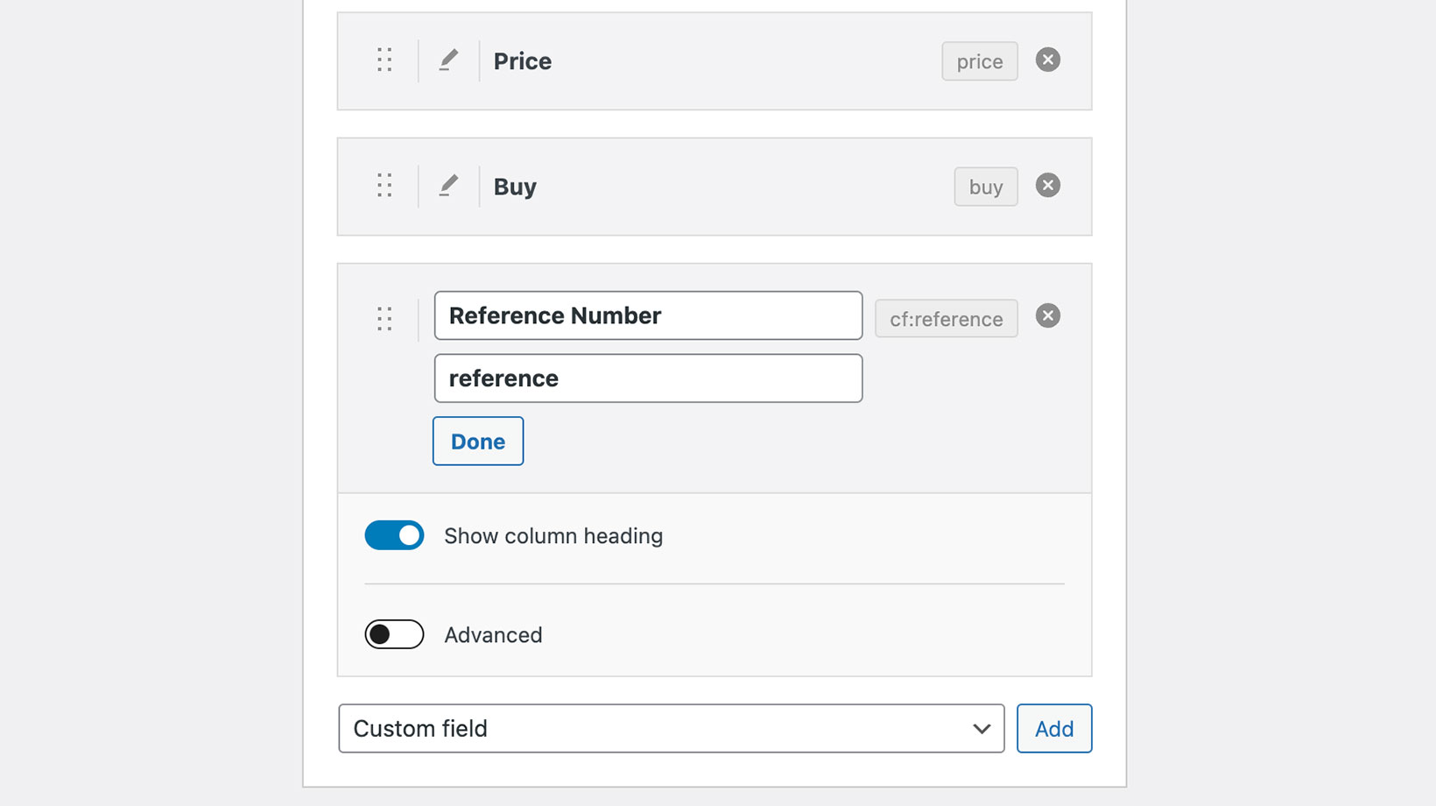This screenshot has height=806, width=1436.
Task: Grab the drag handle of the Buy row
Action: [x=384, y=186]
